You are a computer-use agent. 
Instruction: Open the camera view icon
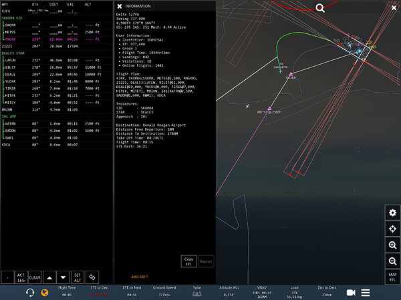351,293
